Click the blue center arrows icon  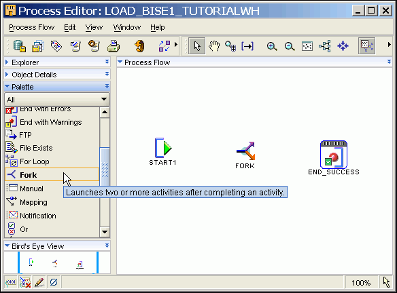click(343, 46)
